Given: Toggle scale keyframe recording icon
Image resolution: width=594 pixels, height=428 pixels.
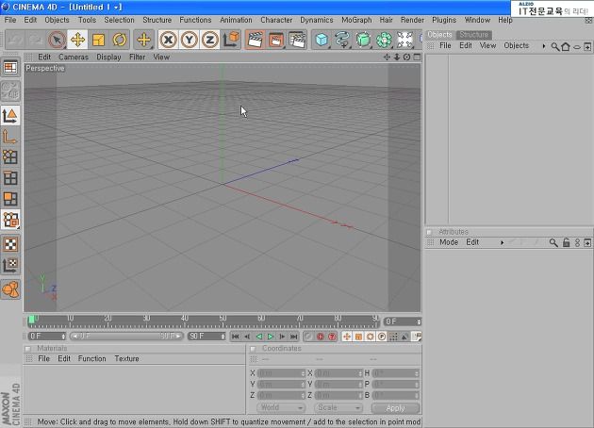Looking at the screenshot, I should (358, 337).
